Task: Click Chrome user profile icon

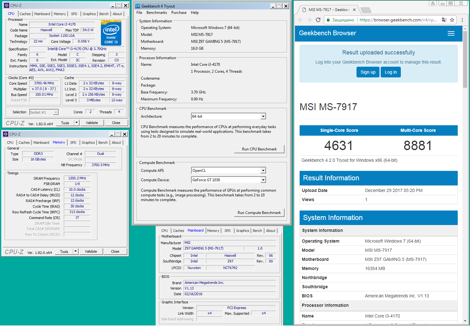Action: [433, 3]
